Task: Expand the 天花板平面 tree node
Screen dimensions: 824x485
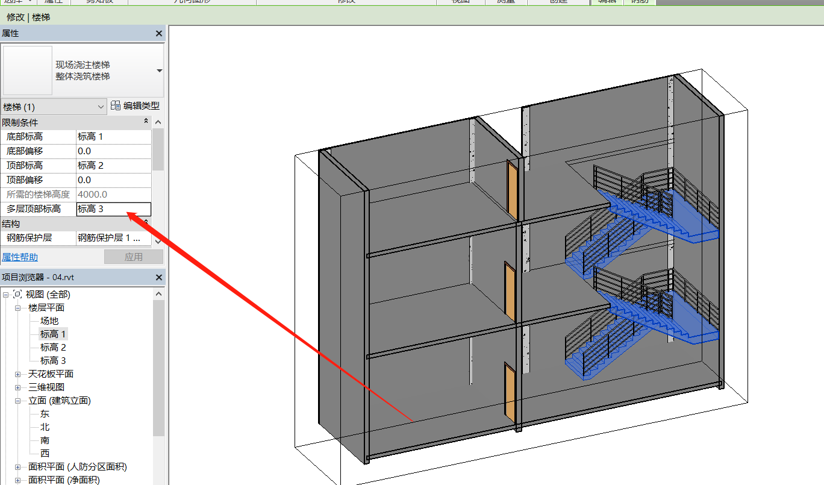Action: pos(17,374)
